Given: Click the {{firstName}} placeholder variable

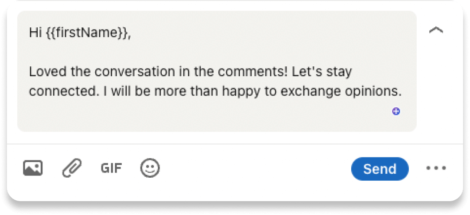Looking at the screenshot, I should pos(87,33).
